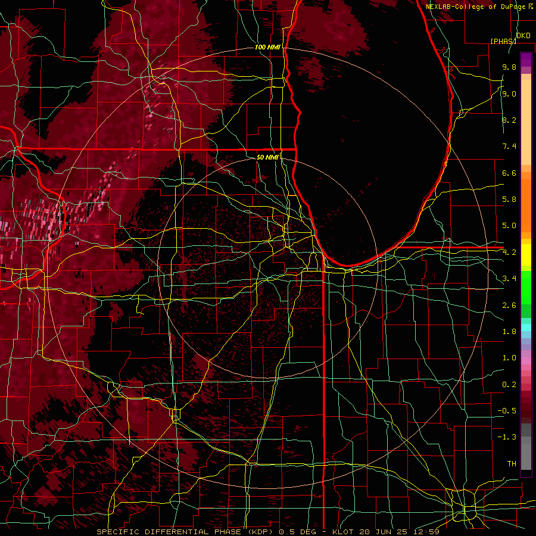Click the 4.2 scale value
This screenshot has height=536, width=536.
click(509, 253)
